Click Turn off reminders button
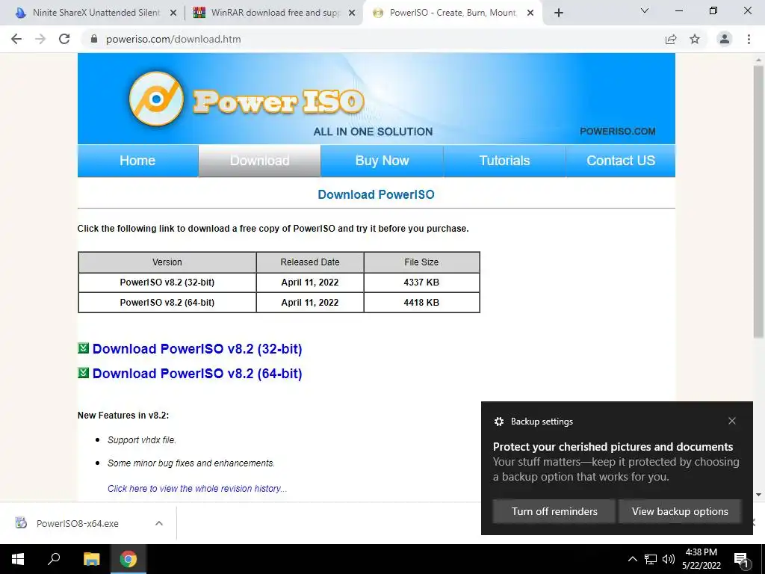The image size is (765, 574). click(554, 511)
